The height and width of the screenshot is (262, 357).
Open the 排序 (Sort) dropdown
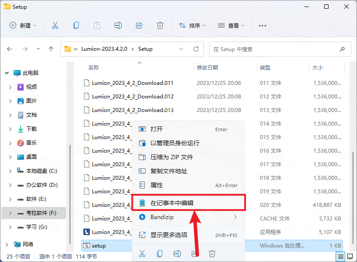192,25
